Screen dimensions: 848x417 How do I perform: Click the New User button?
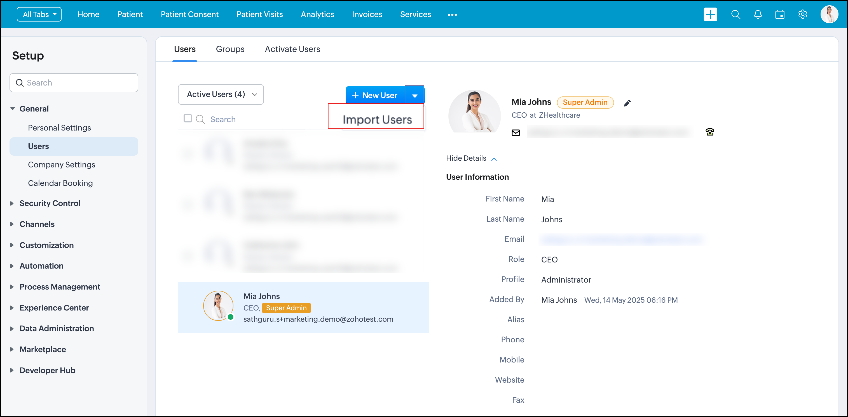pos(375,95)
